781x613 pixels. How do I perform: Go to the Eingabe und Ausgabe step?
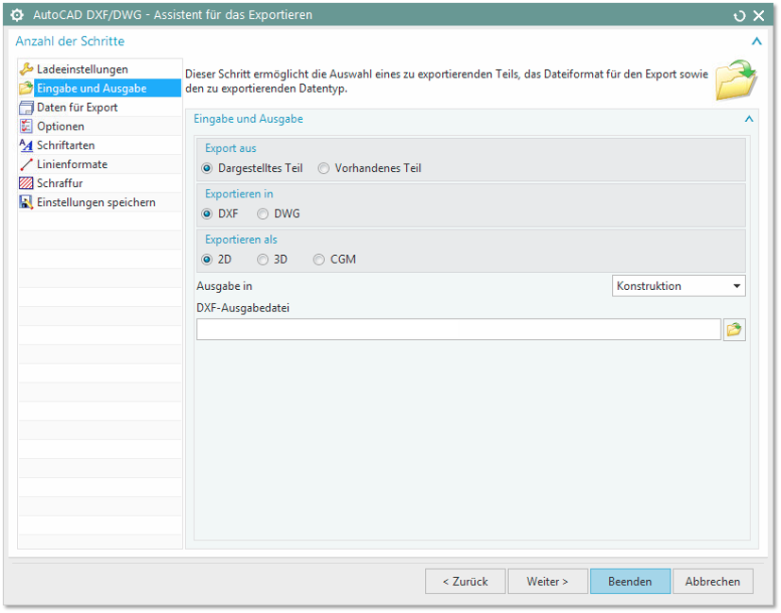click(91, 89)
